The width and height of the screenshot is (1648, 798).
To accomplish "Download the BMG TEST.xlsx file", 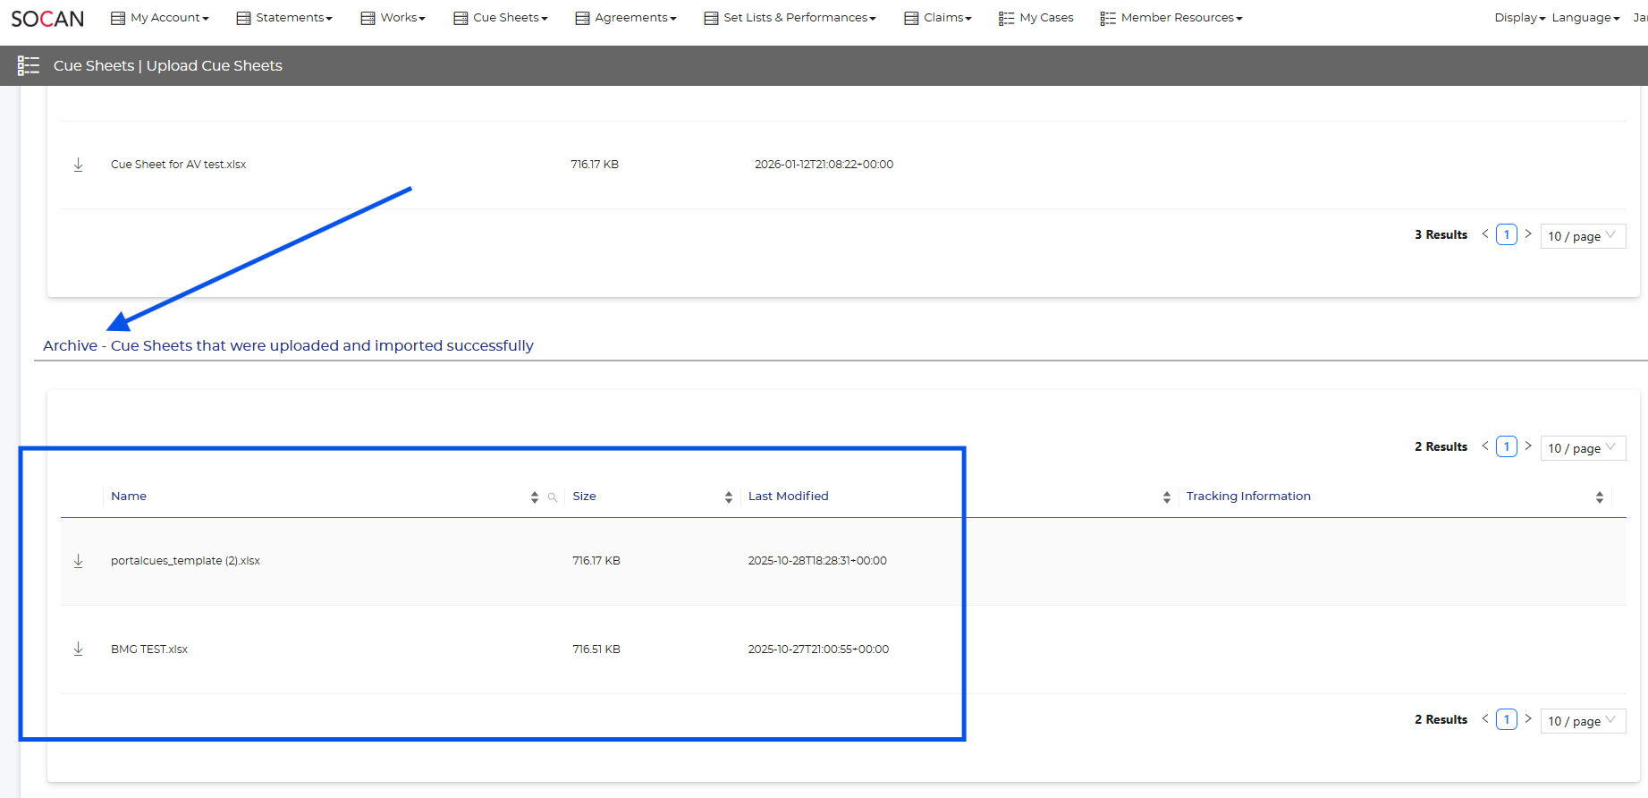I will (79, 649).
